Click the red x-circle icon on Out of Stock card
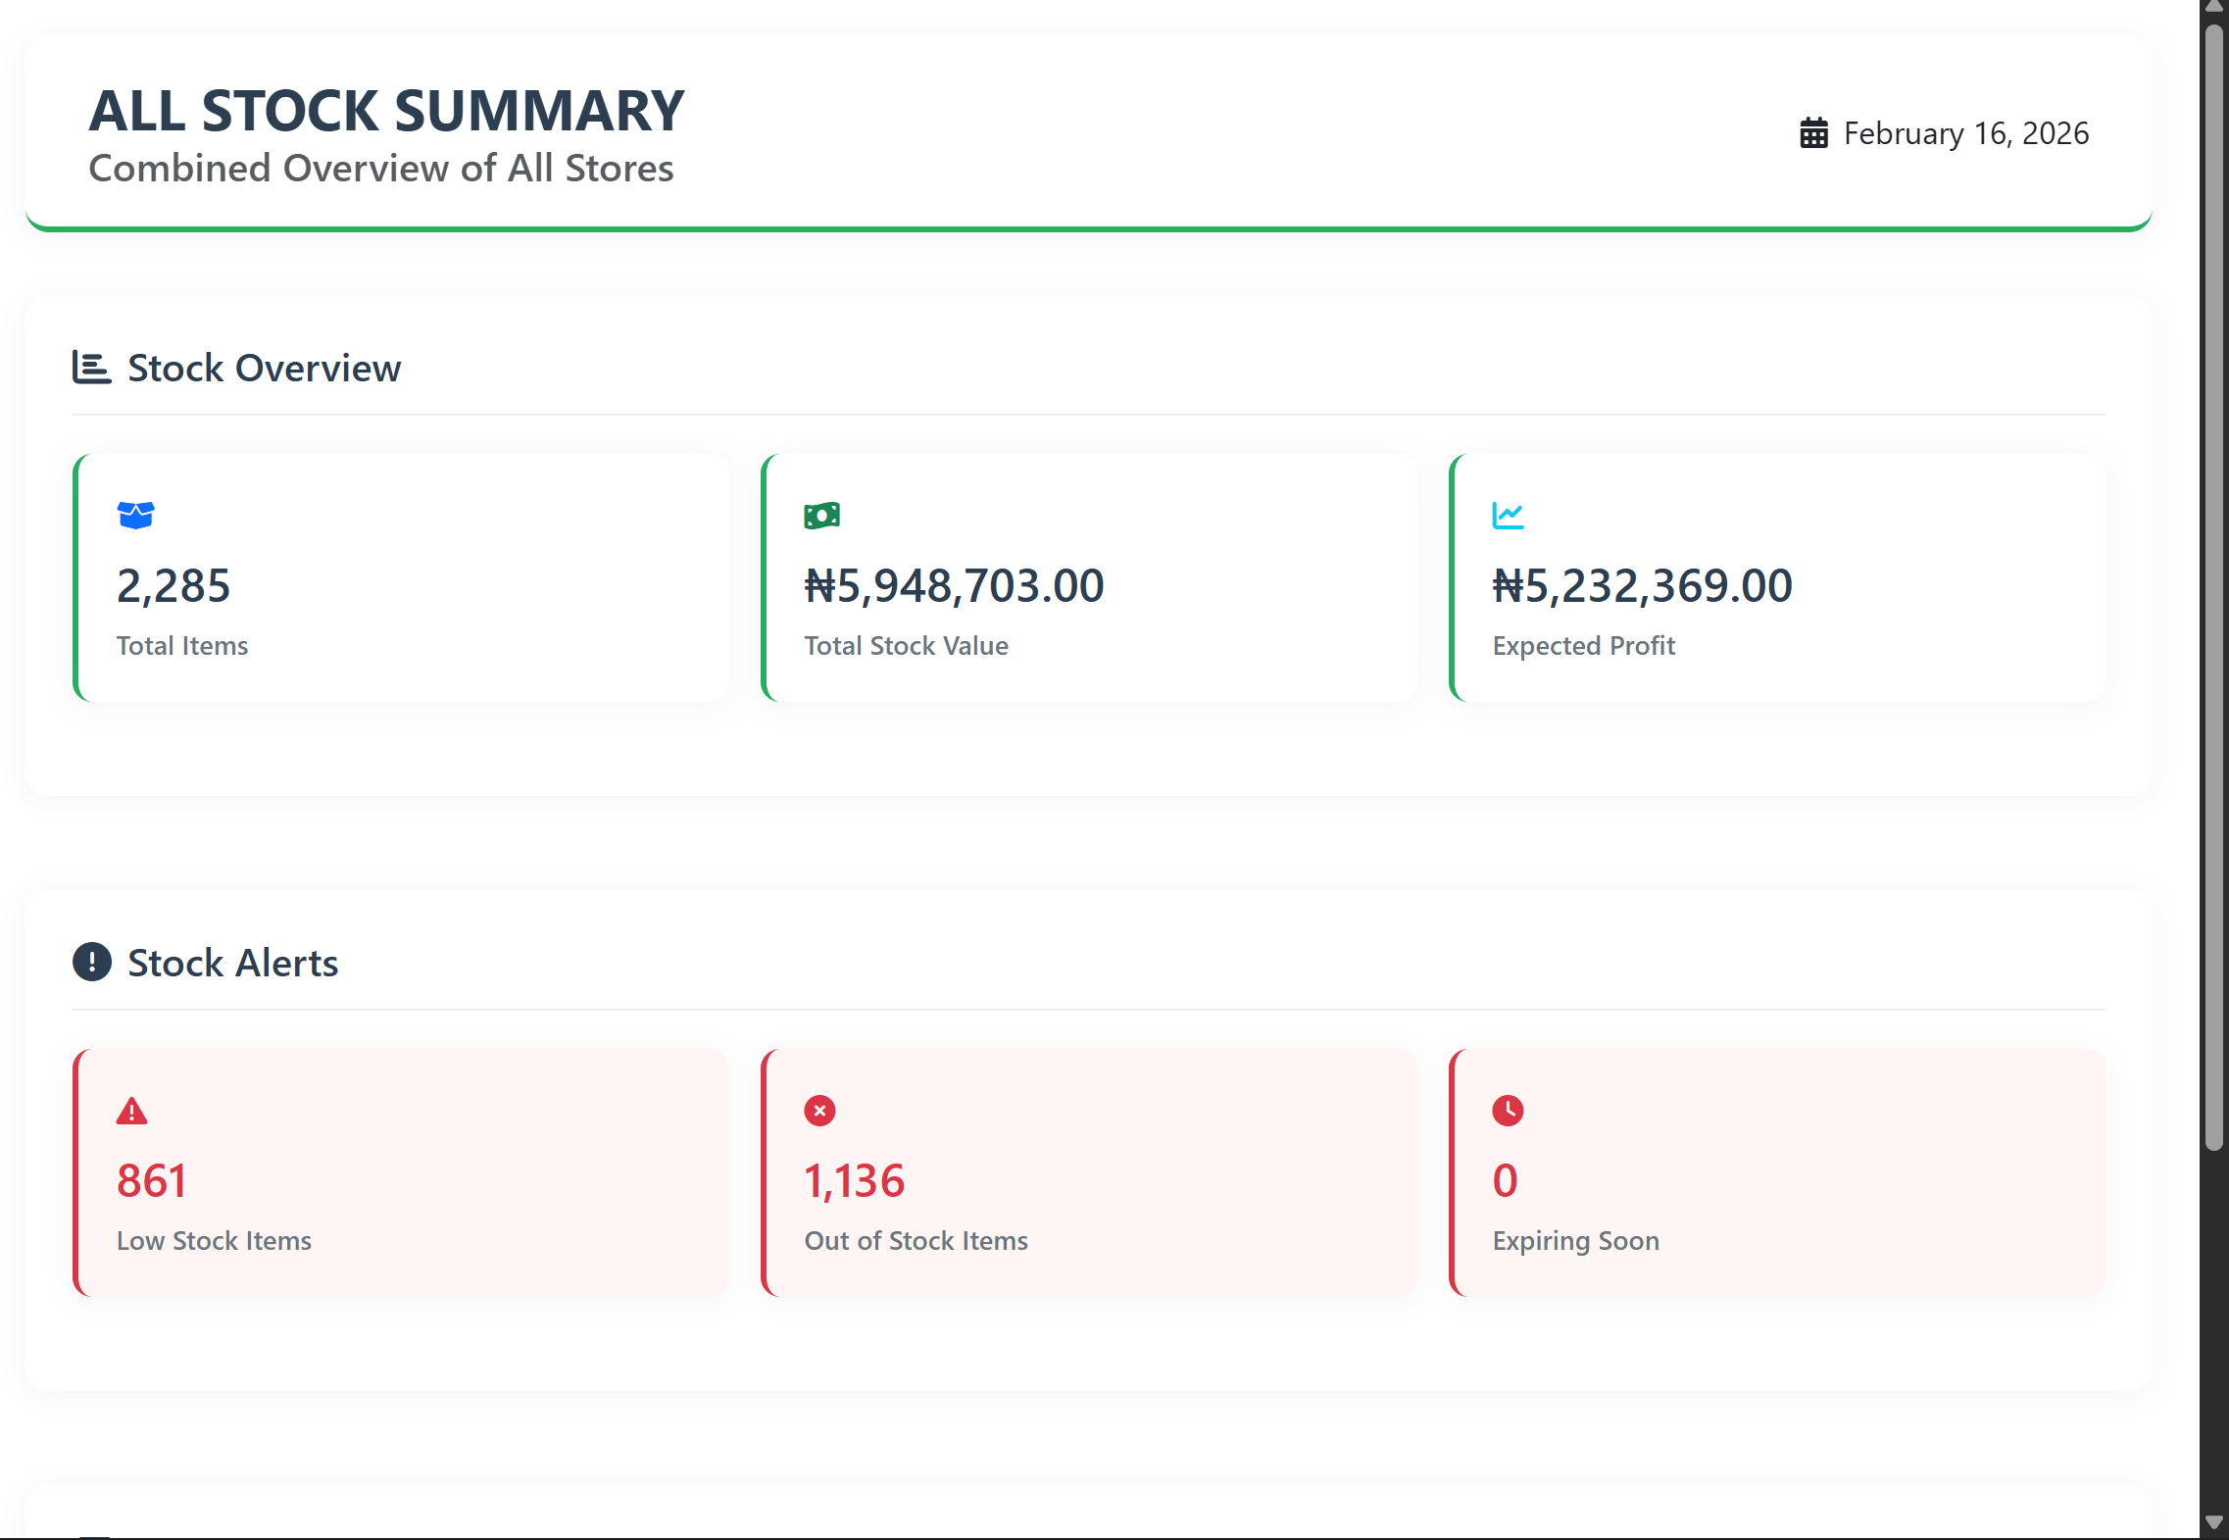 (x=818, y=1111)
